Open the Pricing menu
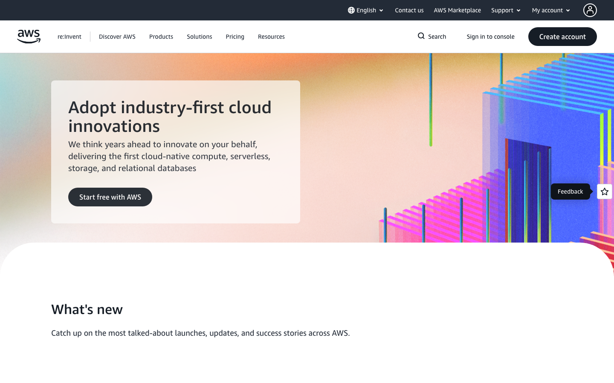The width and height of the screenshot is (614, 383). 235,37
